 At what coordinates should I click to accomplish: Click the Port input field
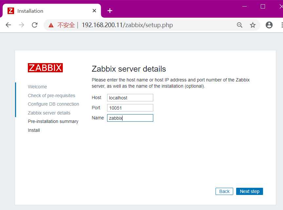130,108
